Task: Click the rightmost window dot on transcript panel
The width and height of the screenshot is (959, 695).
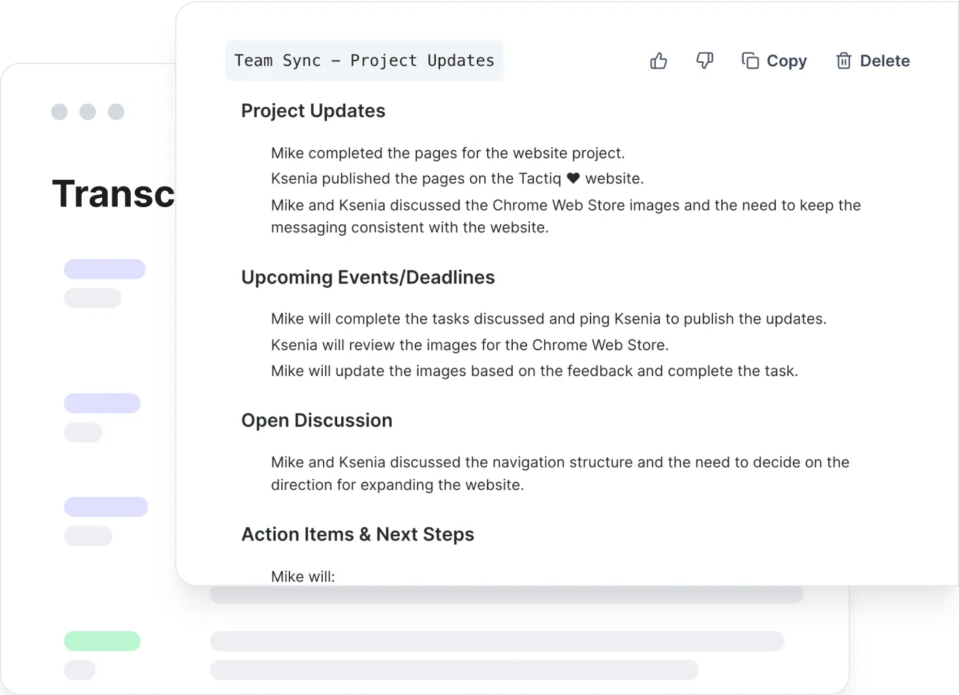Action: pos(116,112)
